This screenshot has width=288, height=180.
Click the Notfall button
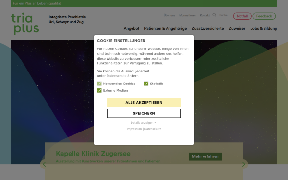point(242,16)
